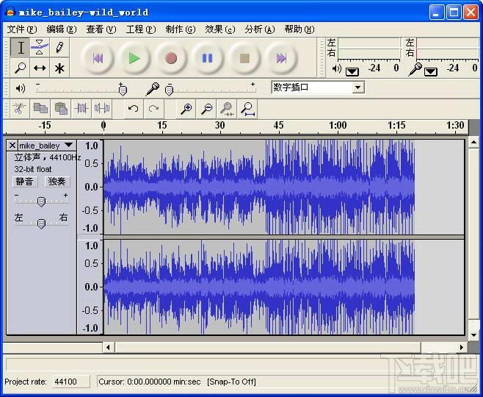483x397 pixels.
Task: Click the horizontal scrollbar left arrow
Action: 108,347
